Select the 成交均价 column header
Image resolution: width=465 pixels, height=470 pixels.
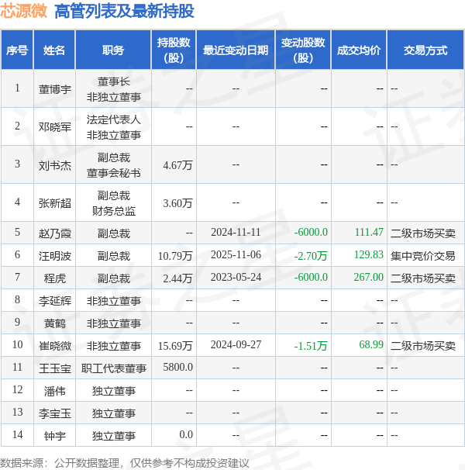point(359,50)
